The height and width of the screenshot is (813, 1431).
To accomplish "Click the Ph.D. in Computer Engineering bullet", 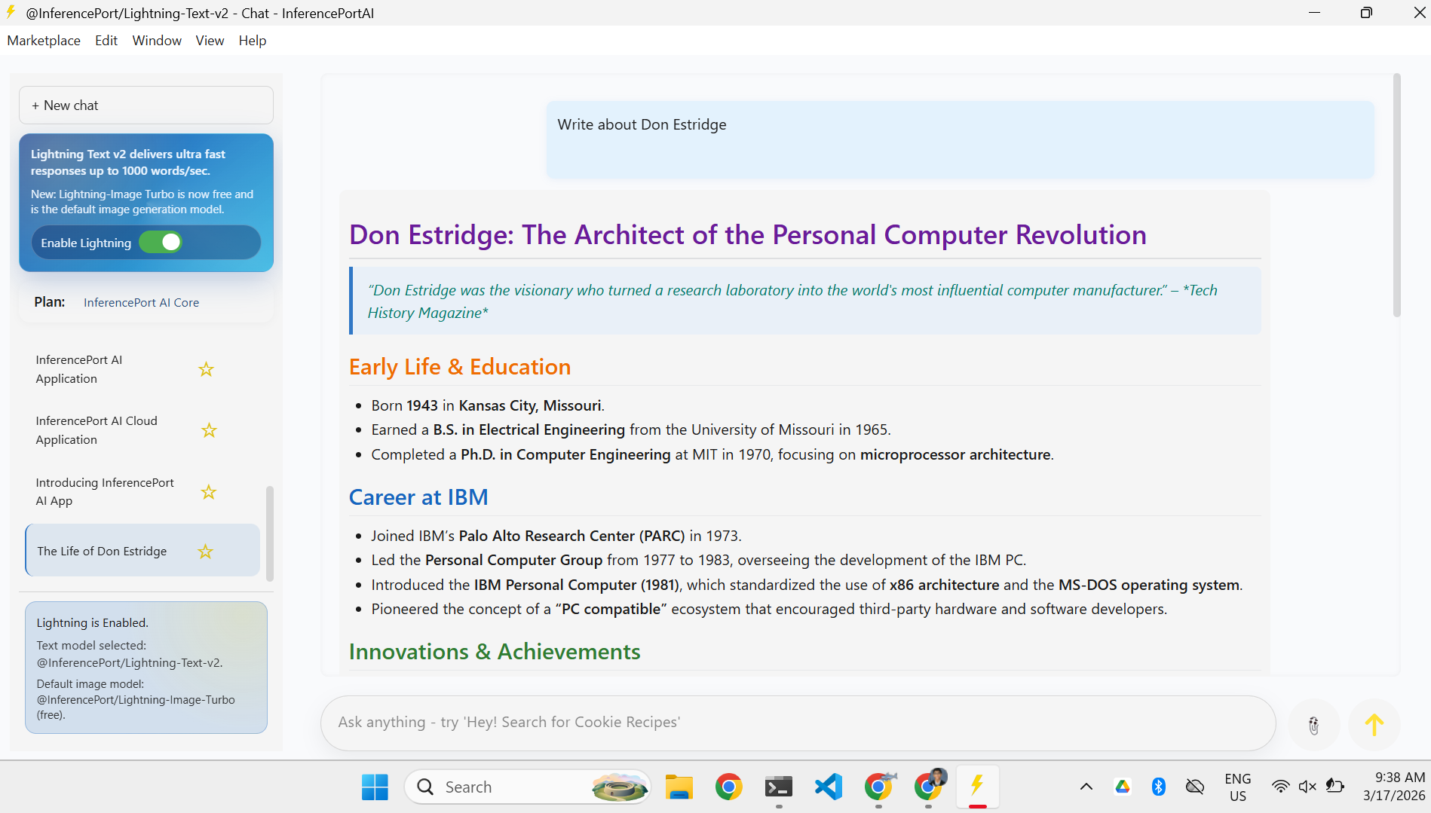I will pyautogui.click(x=712, y=454).
